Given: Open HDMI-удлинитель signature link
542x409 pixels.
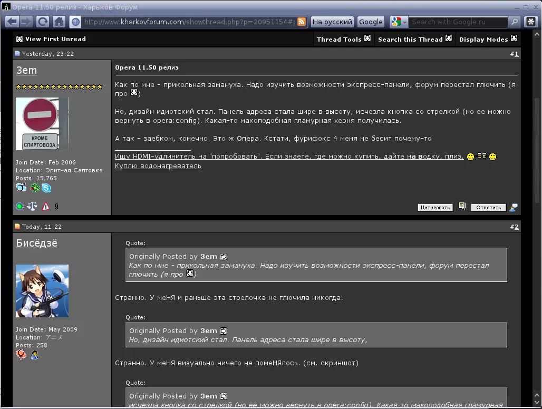Looking at the screenshot, I should 289,157.
